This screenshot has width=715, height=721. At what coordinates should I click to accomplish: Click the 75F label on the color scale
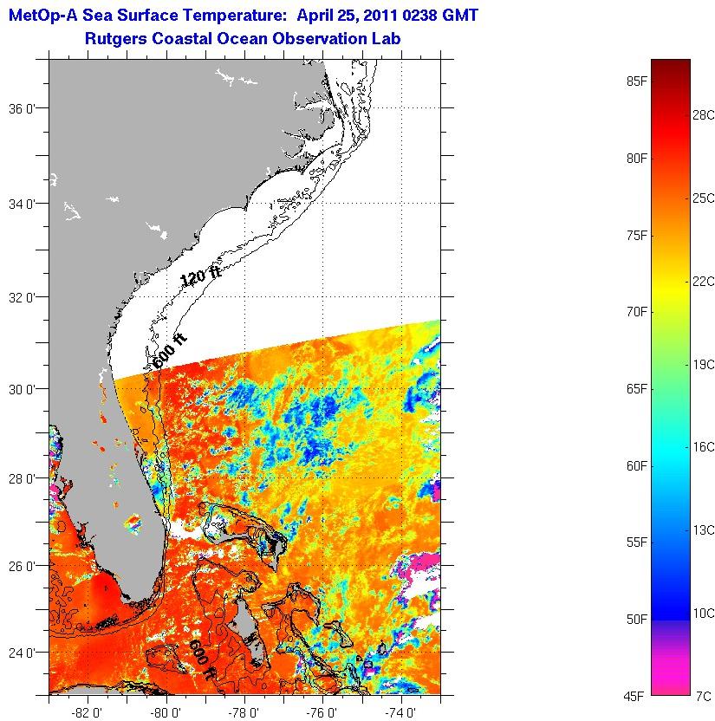coord(637,236)
